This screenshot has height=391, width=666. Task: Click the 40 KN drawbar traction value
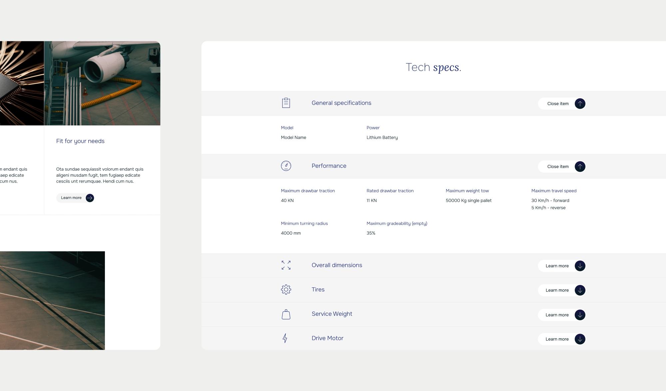point(287,200)
